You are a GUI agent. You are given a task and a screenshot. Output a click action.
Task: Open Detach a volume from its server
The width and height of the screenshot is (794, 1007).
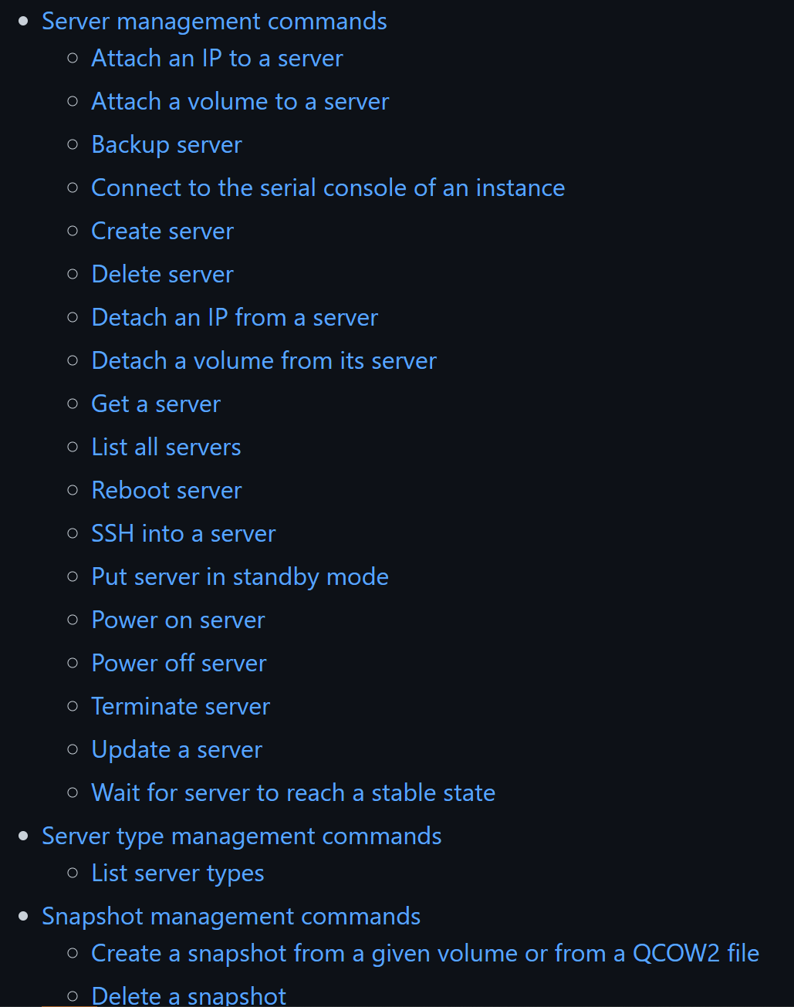[264, 361]
